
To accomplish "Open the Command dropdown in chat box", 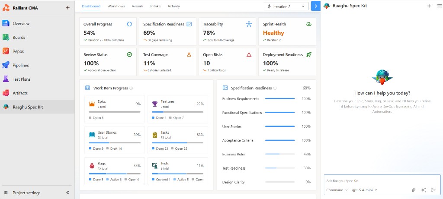I will 337,190.
